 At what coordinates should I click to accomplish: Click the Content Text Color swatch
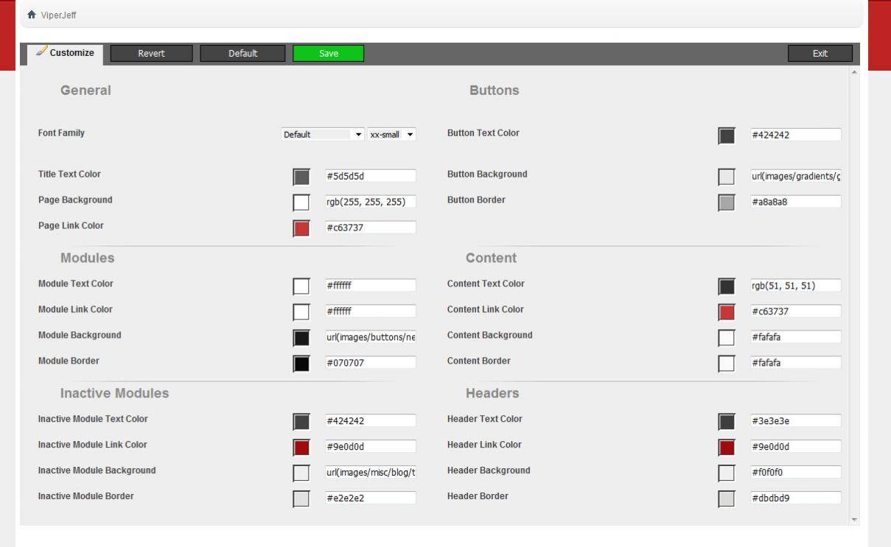coord(727,286)
